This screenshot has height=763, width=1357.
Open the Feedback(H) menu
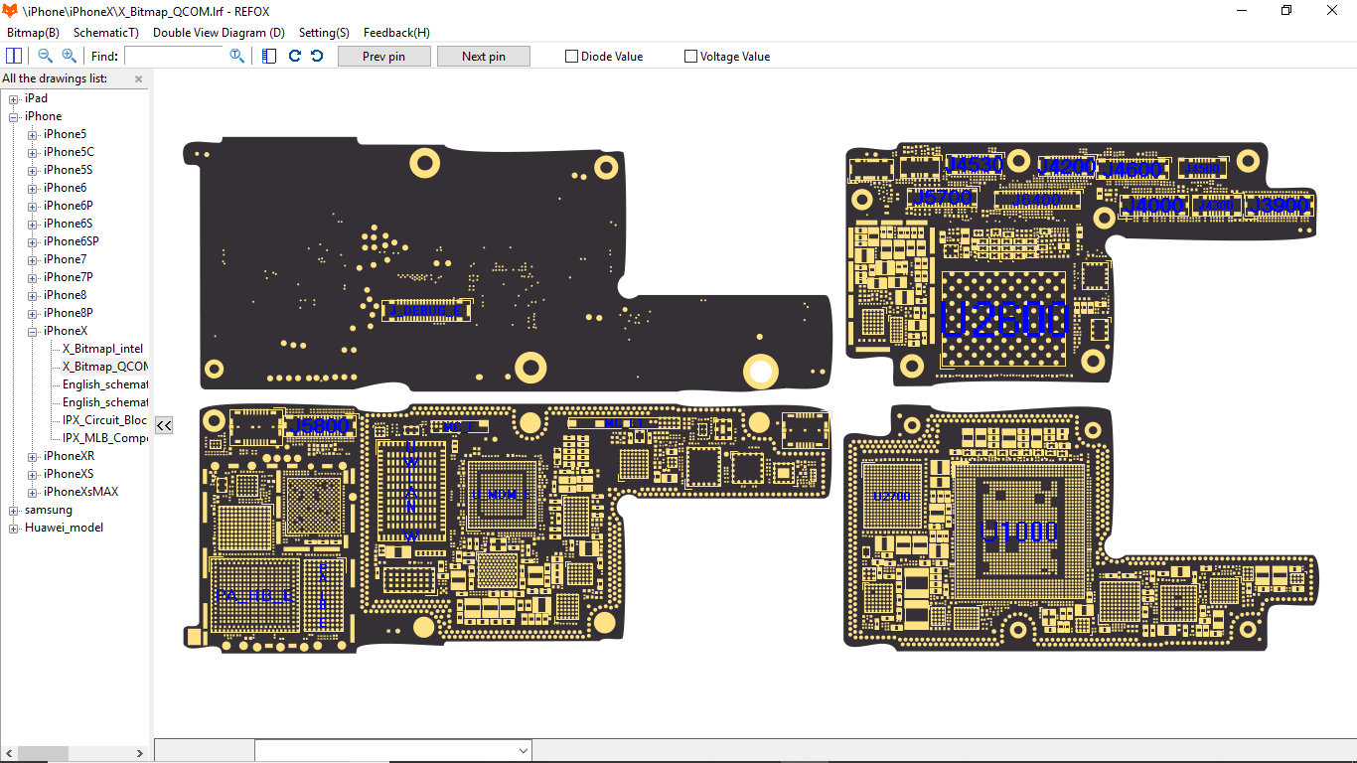point(396,33)
